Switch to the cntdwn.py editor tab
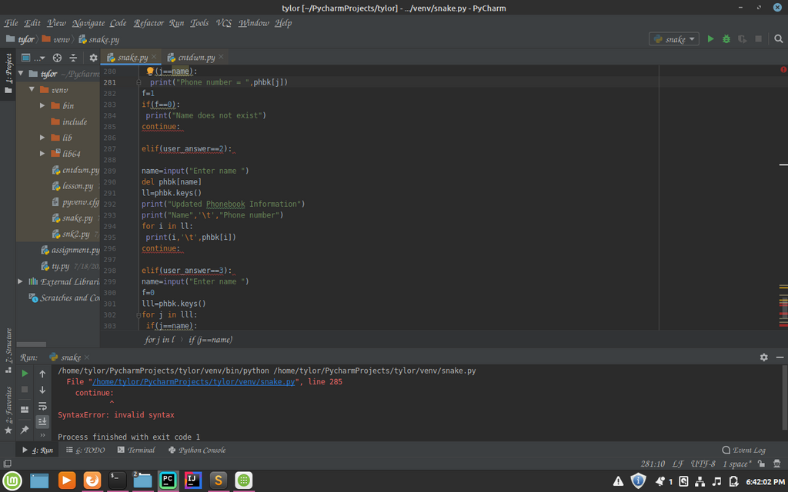788x492 pixels. [x=195, y=58]
